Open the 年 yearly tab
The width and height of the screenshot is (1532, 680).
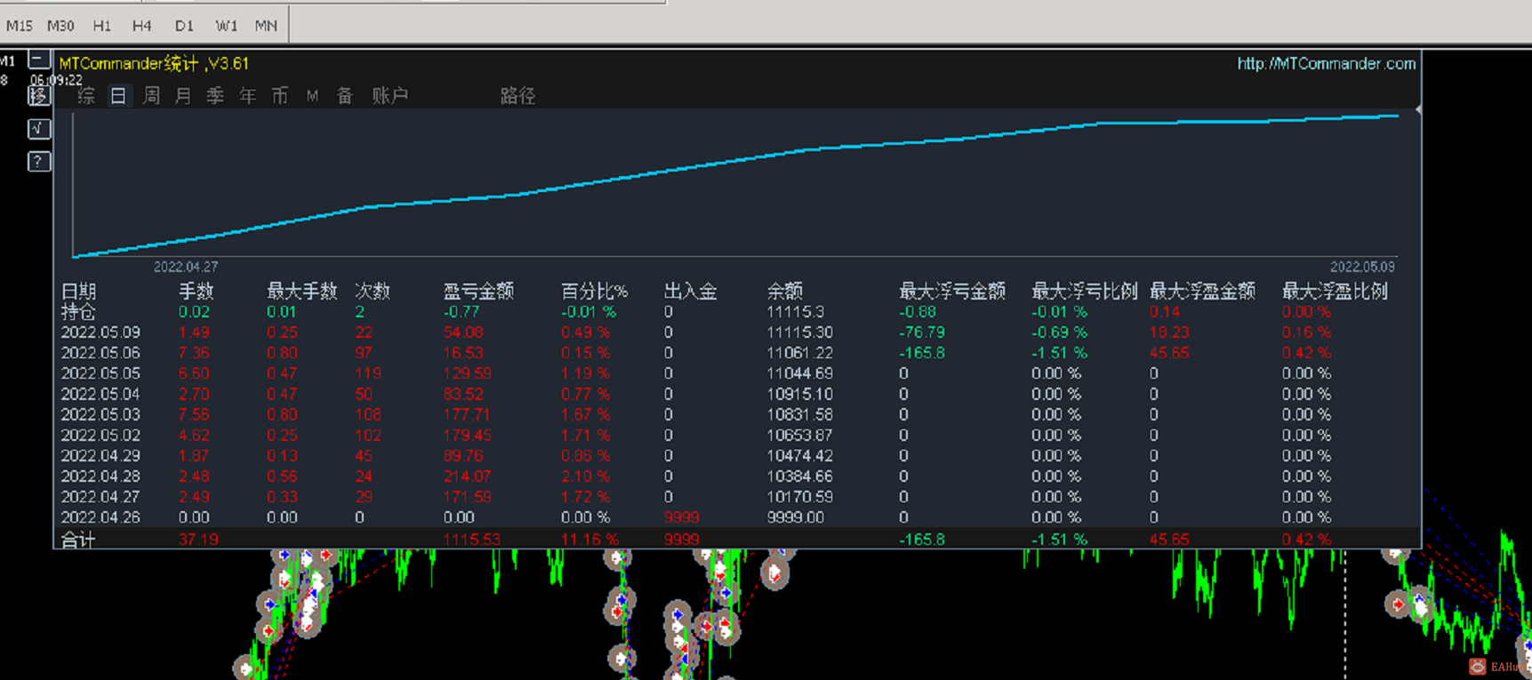[x=247, y=96]
